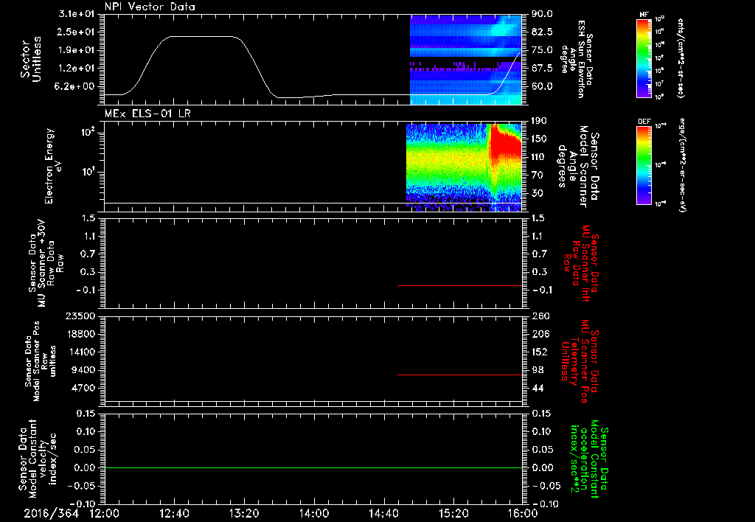Click the "9400" scanner position tick
Image resolution: width=755 pixels, height=522 pixels.
84,370
